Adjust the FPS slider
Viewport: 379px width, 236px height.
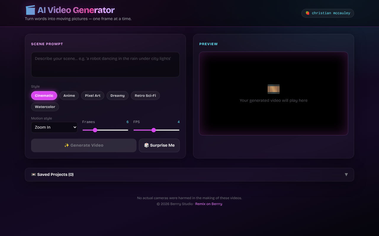[x=156, y=130]
